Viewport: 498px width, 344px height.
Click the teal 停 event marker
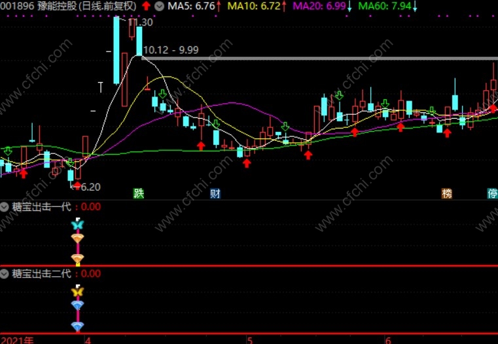(493, 193)
